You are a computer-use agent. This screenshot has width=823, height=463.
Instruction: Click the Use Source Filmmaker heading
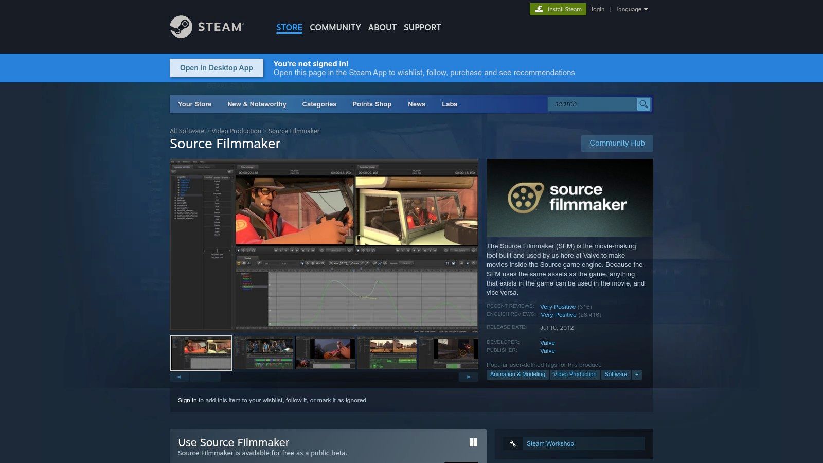click(234, 442)
